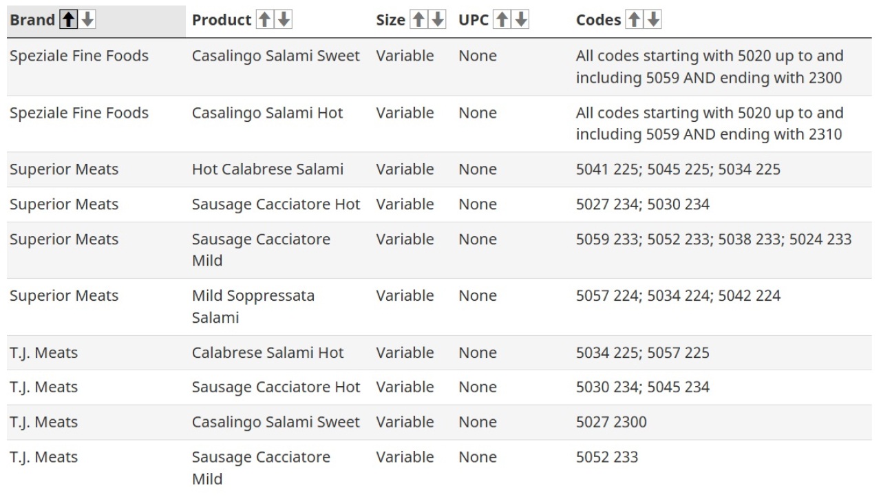Select T.J. Meats beside Sausage Cacciatore Hot
The image size is (881, 499).
pos(43,387)
